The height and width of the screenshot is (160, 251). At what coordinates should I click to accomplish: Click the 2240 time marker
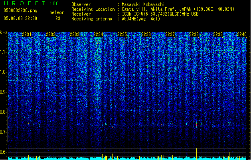242,34
